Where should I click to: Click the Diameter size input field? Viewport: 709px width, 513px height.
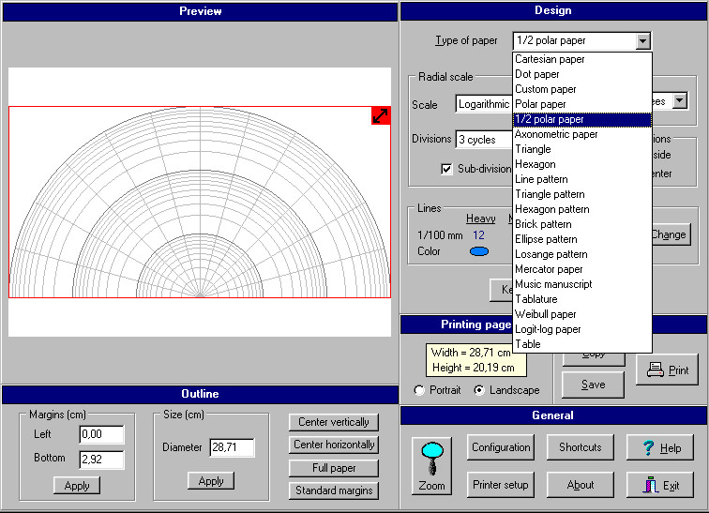[x=232, y=448]
